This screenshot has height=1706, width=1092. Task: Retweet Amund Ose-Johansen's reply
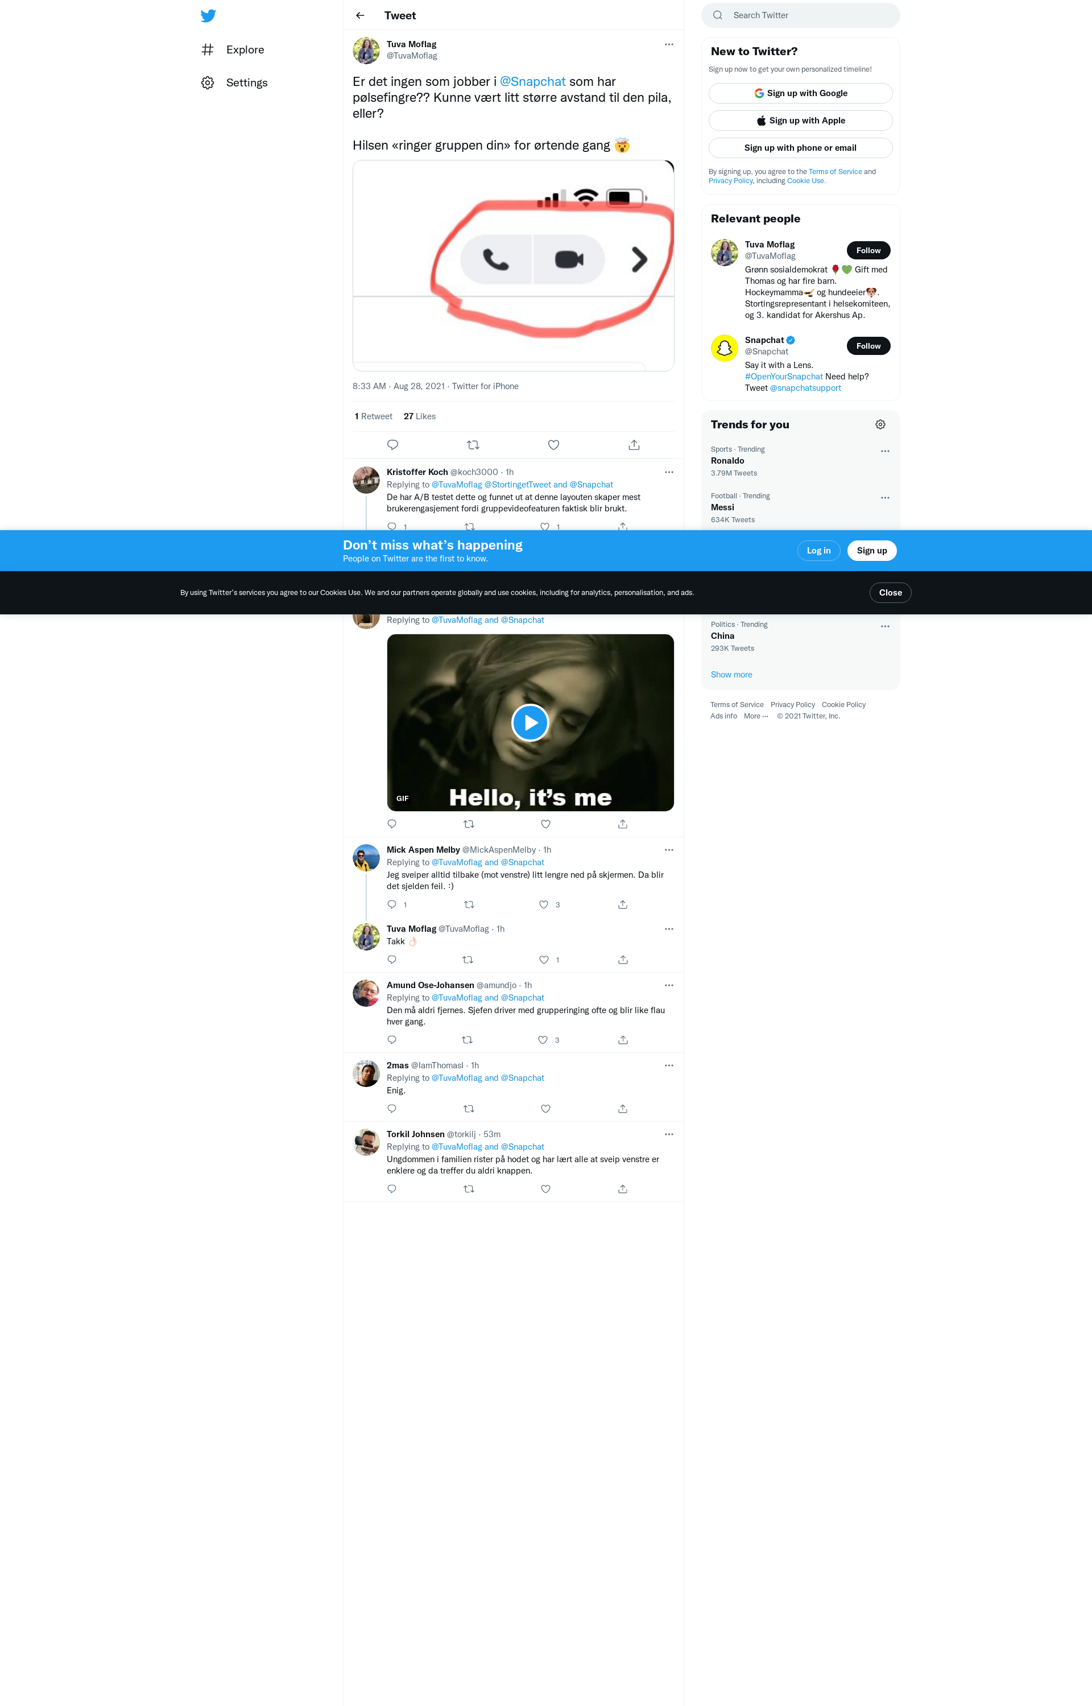(x=468, y=1040)
